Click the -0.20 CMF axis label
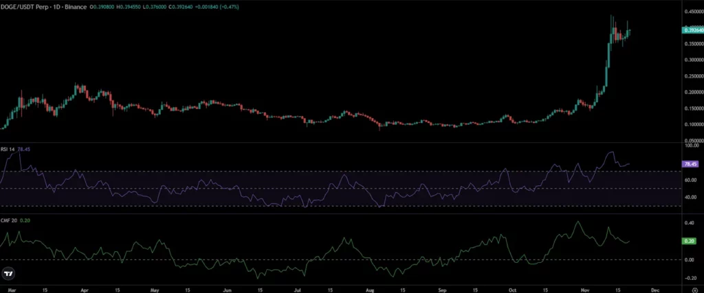The height and width of the screenshot is (293, 704). click(689, 278)
